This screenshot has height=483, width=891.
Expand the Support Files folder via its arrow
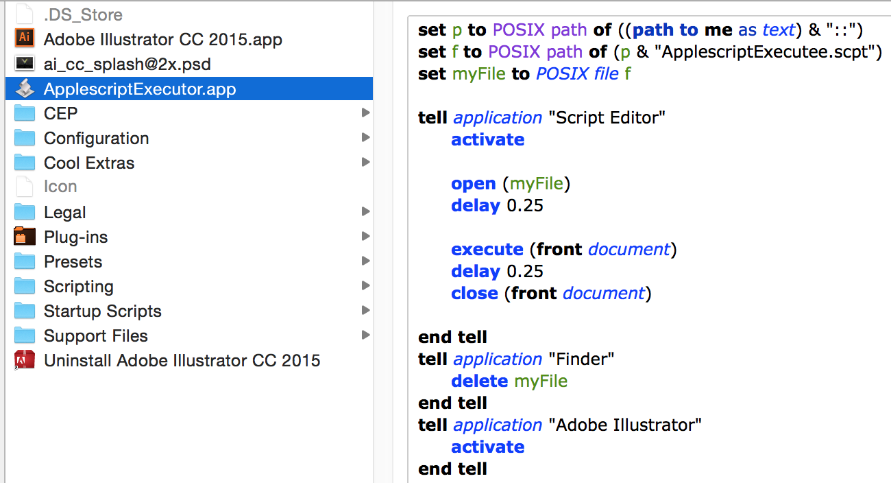[365, 335]
